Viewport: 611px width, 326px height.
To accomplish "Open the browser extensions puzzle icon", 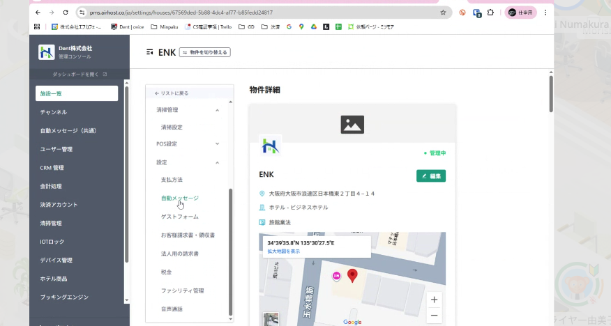I will [x=491, y=13].
